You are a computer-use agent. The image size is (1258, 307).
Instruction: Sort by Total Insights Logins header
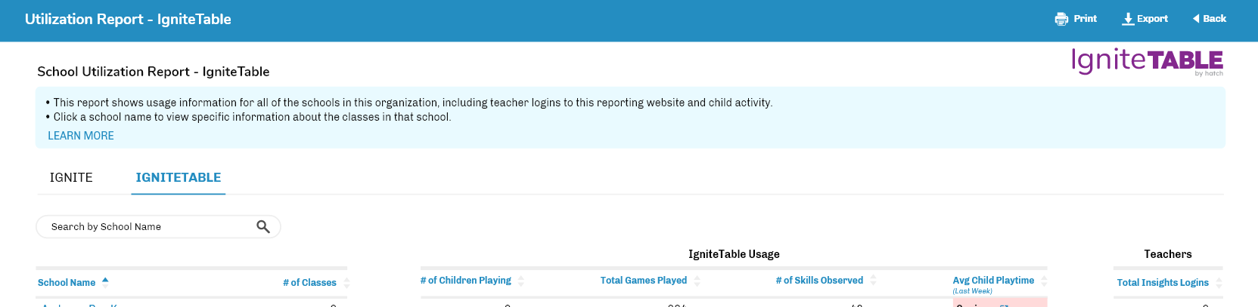[1163, 283]
